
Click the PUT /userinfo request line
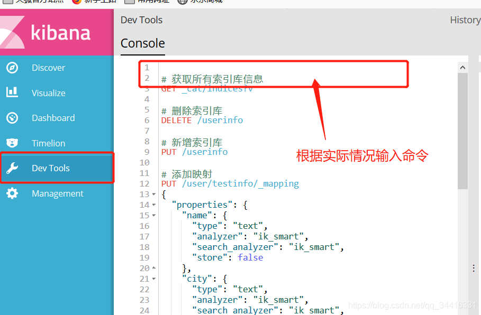click(195, 152)
